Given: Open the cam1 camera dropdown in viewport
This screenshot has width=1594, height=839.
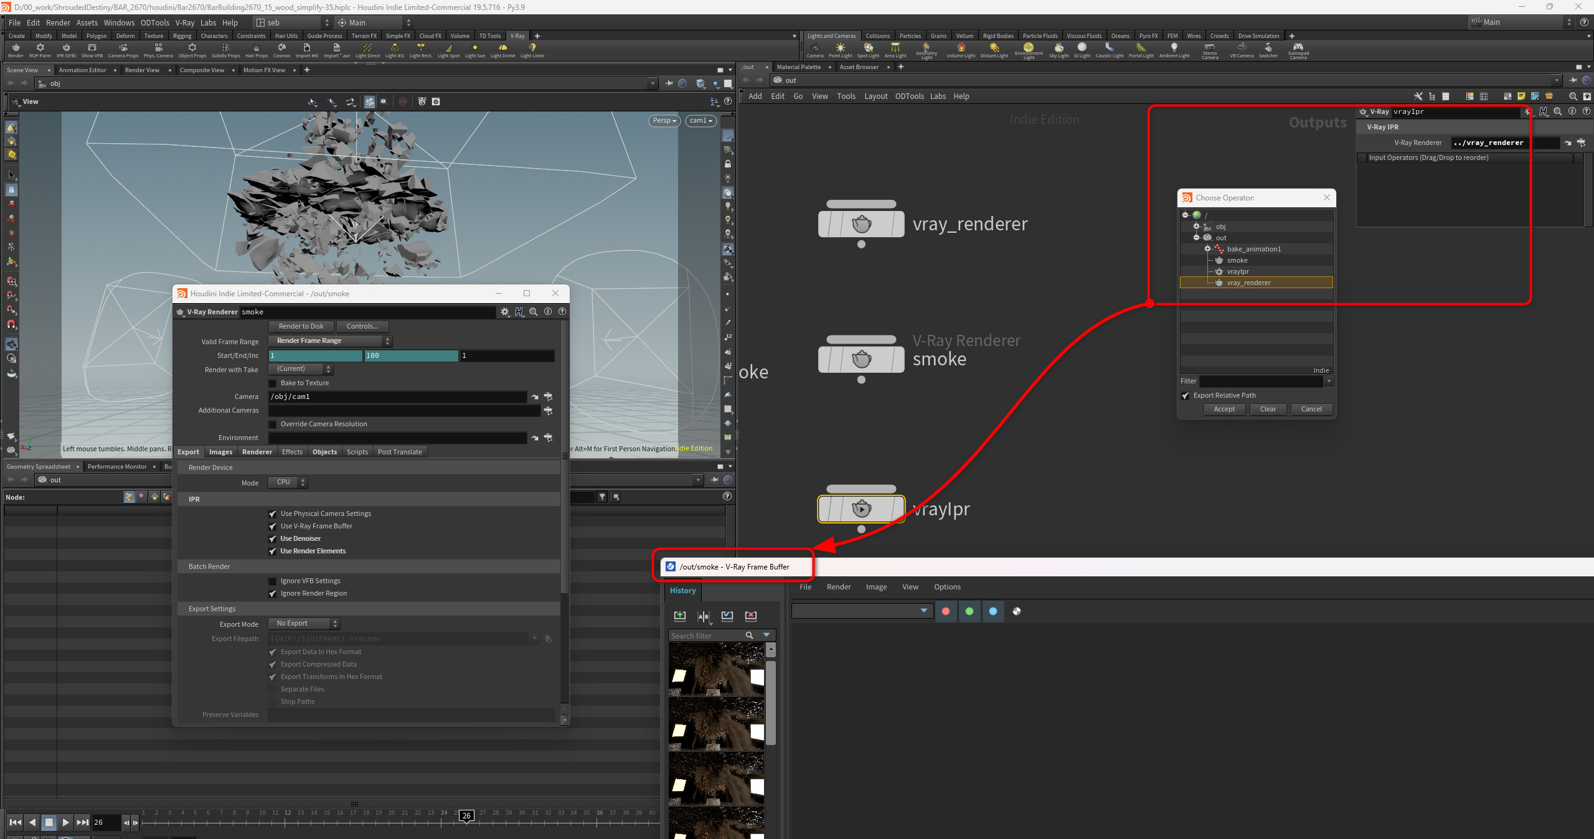Looking at the screenshot, I should [701, 121].
